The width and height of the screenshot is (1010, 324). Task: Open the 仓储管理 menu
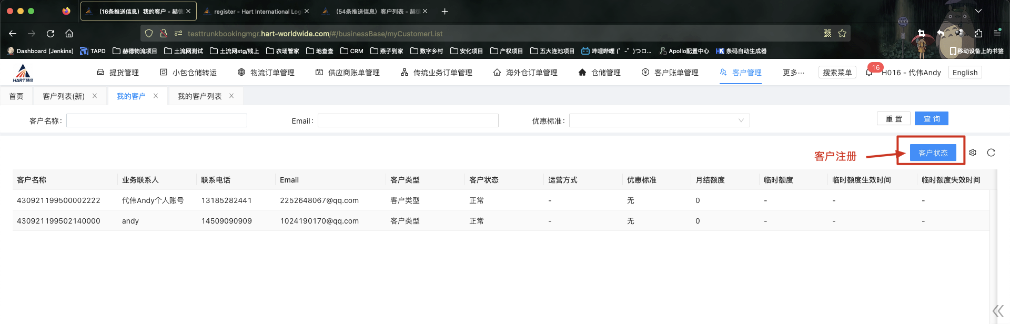click(599, 73)
